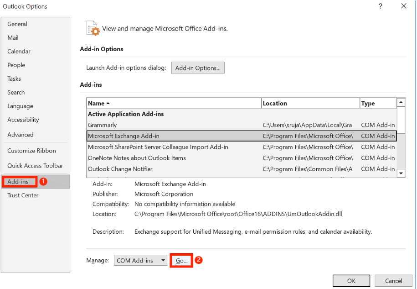Click the Grammarly location path cell
This screenshot has width=417, height=289.
[x=307, y=125]
